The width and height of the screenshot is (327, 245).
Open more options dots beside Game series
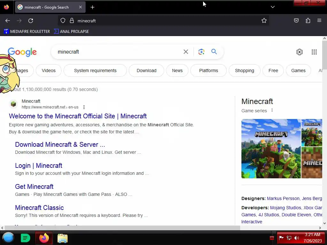pos(272,110)
